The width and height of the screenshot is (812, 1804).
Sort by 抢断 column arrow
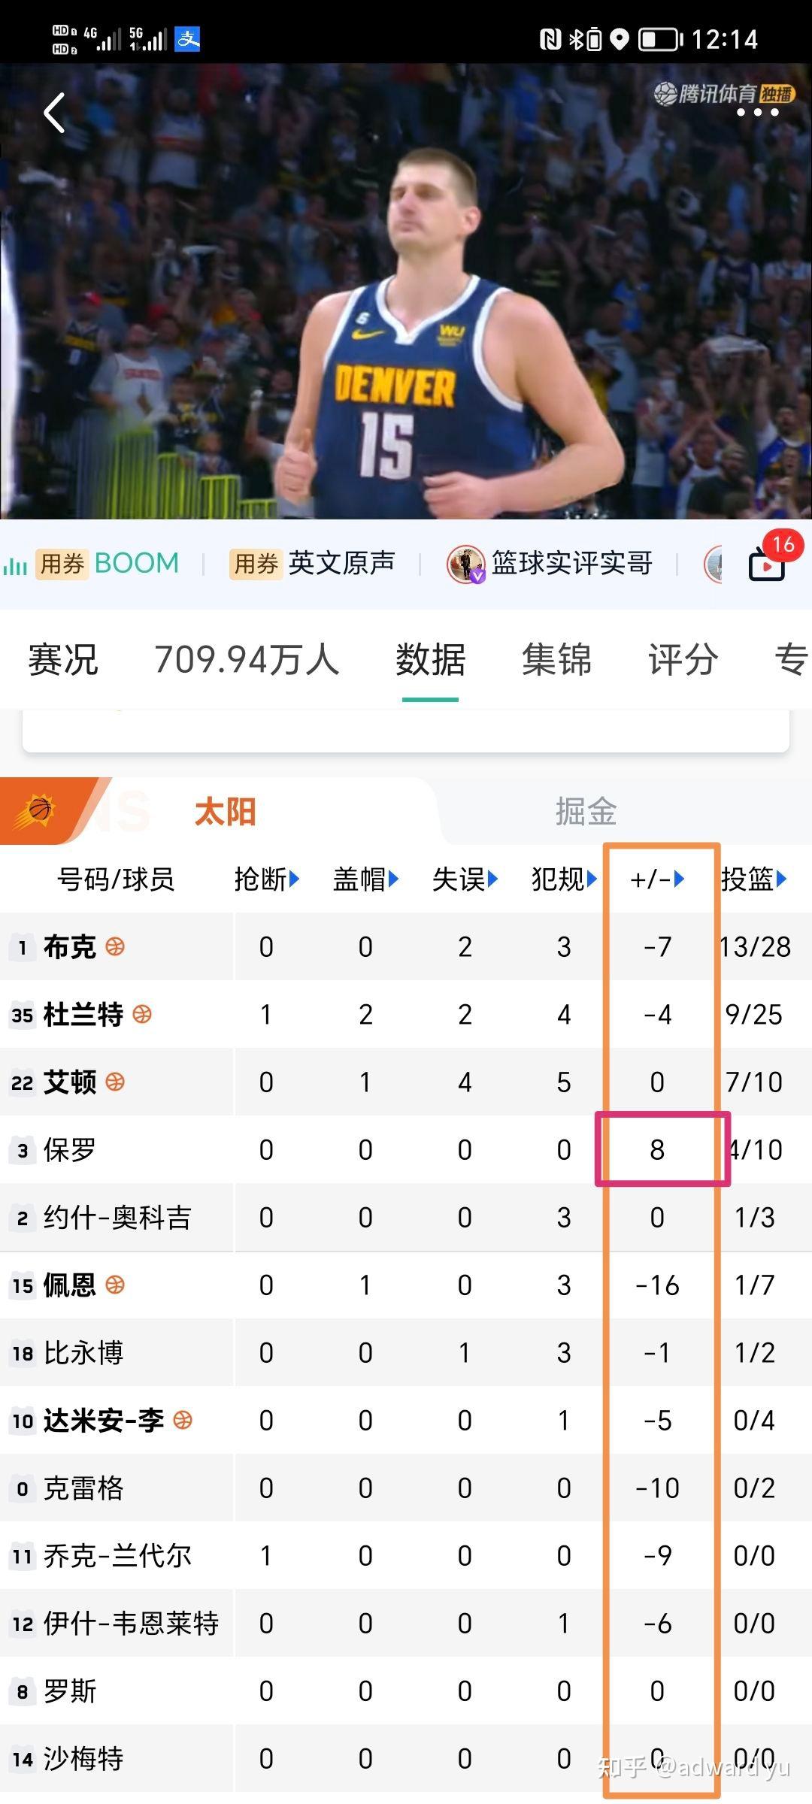pos(294,879)
